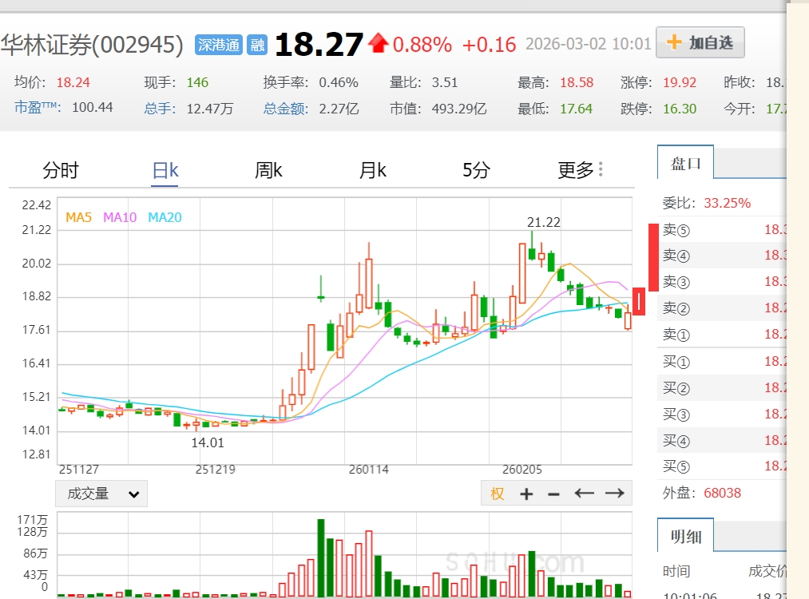Click the 换手率 0.46% value

(x=339, y=82)
